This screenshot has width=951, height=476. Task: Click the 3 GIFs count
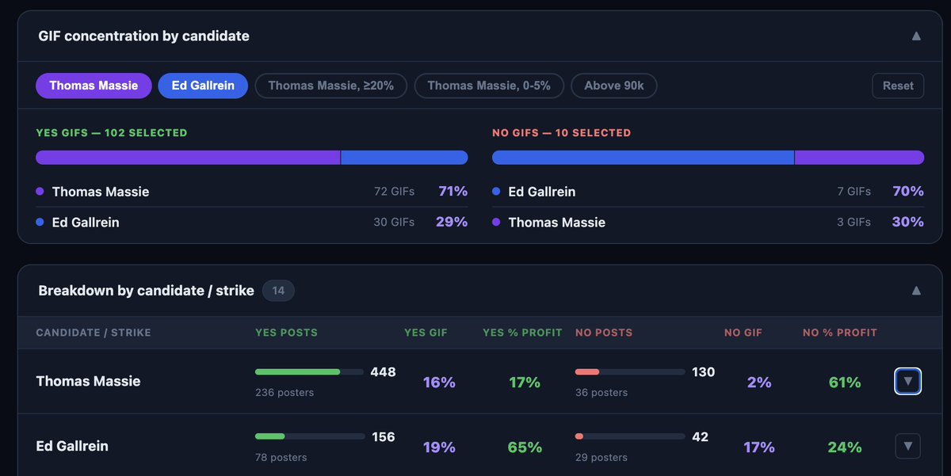coord(854,223)
